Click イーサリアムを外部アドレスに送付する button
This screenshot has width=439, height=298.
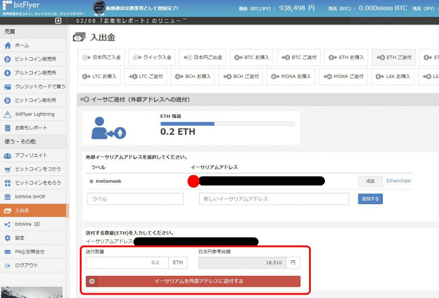click(x=193, y=281)
